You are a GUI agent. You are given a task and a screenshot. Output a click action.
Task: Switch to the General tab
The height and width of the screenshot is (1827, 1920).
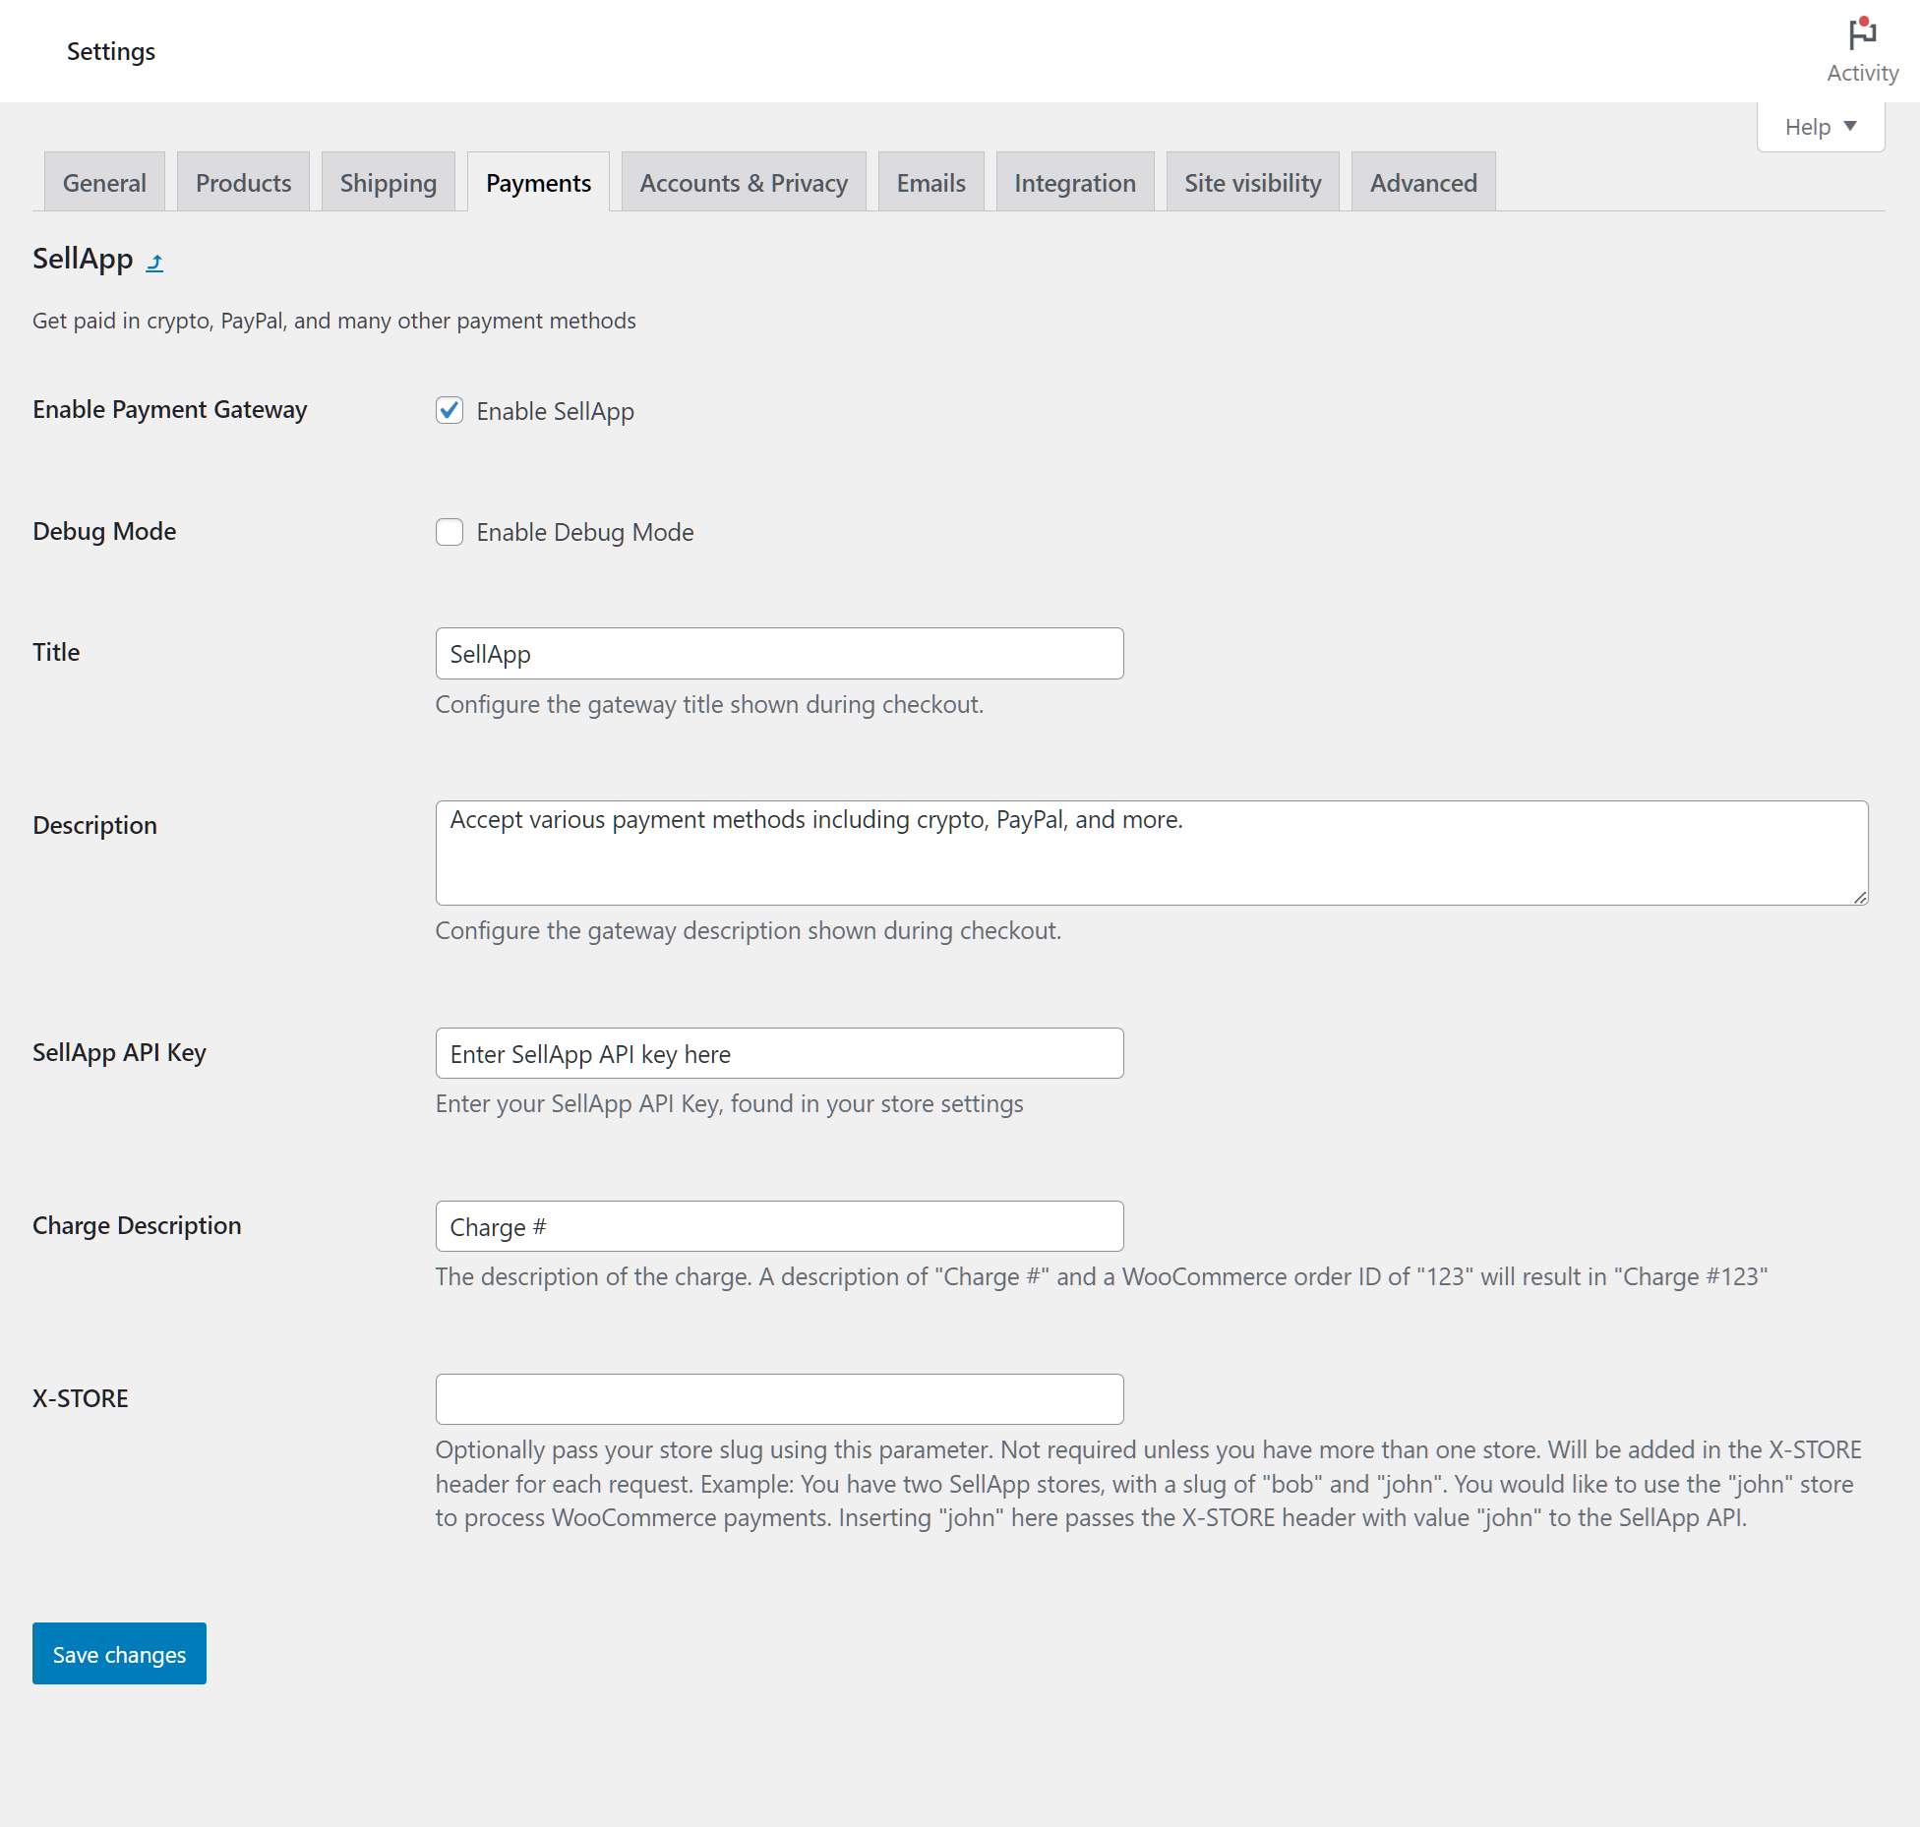point(104,182)
